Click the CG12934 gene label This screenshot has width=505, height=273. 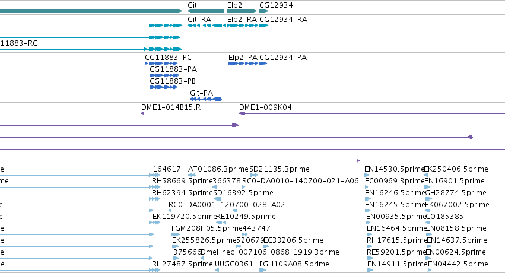click(x=276, y=5)
